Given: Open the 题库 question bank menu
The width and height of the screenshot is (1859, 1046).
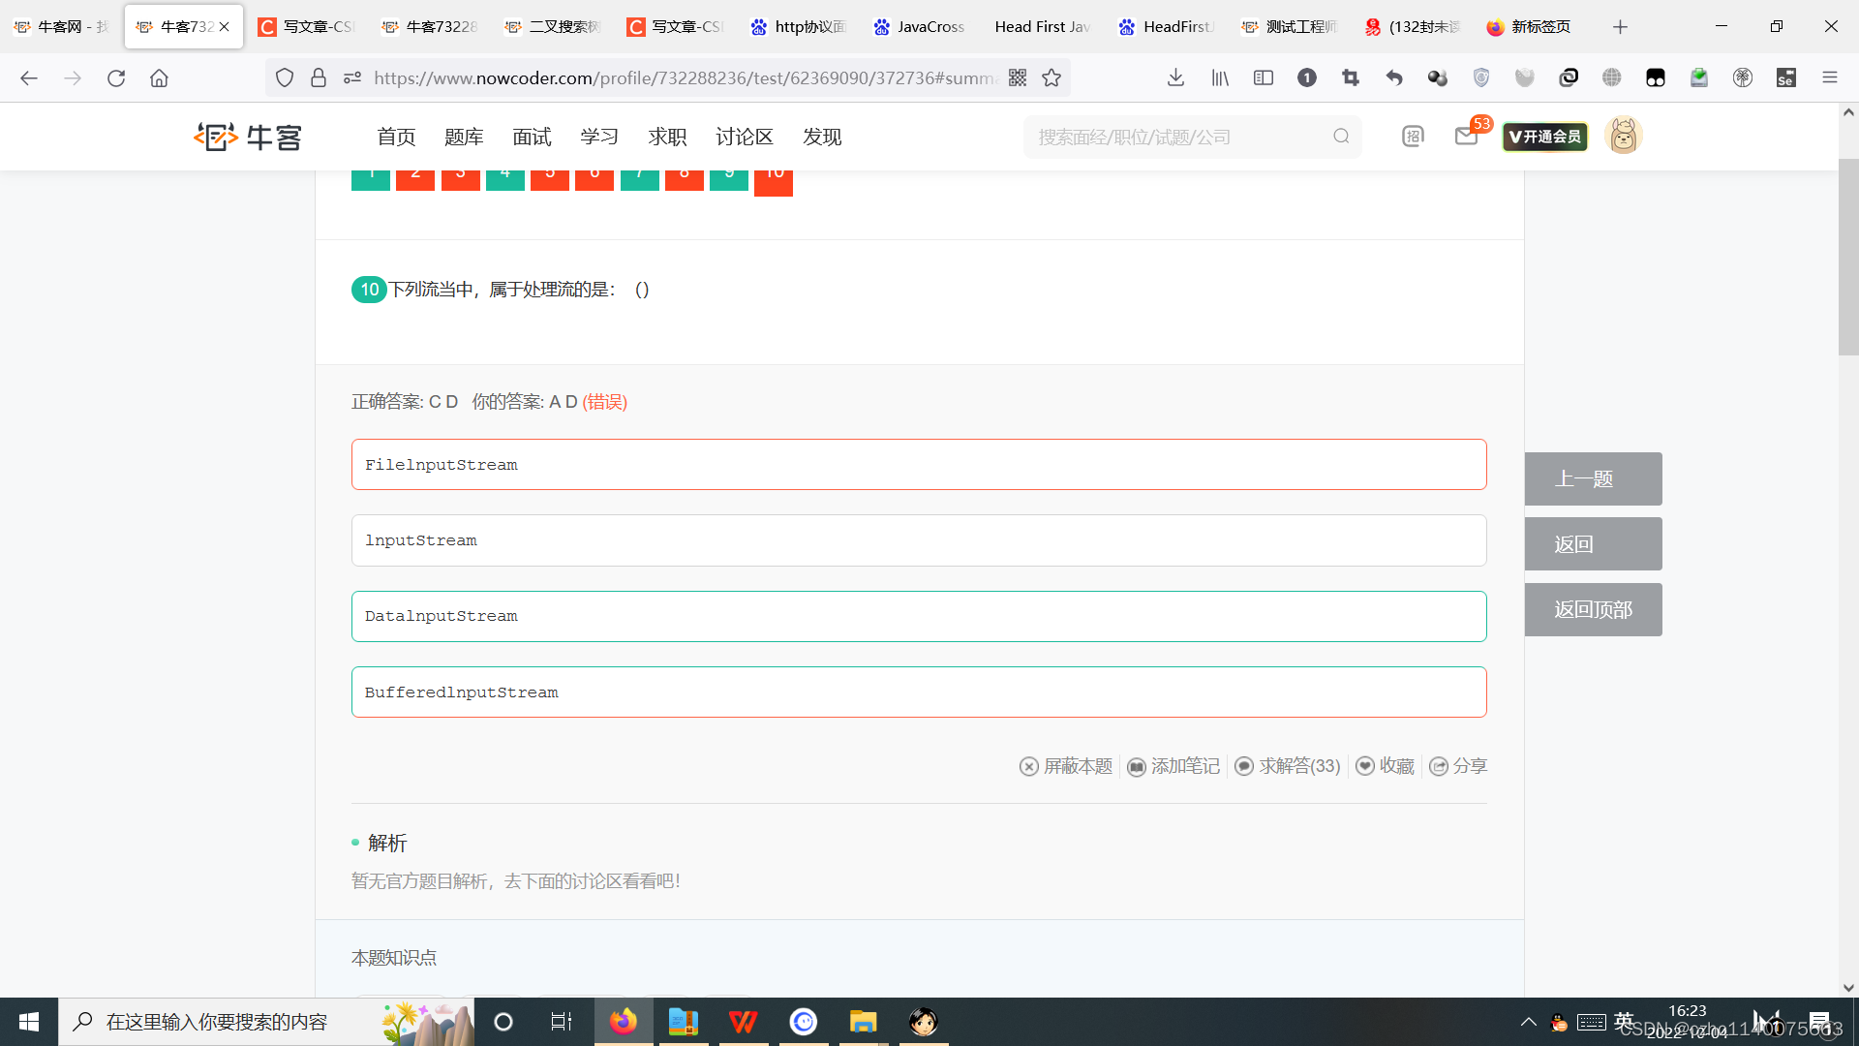Looking at the screenshot, I should tap(464, 137).
